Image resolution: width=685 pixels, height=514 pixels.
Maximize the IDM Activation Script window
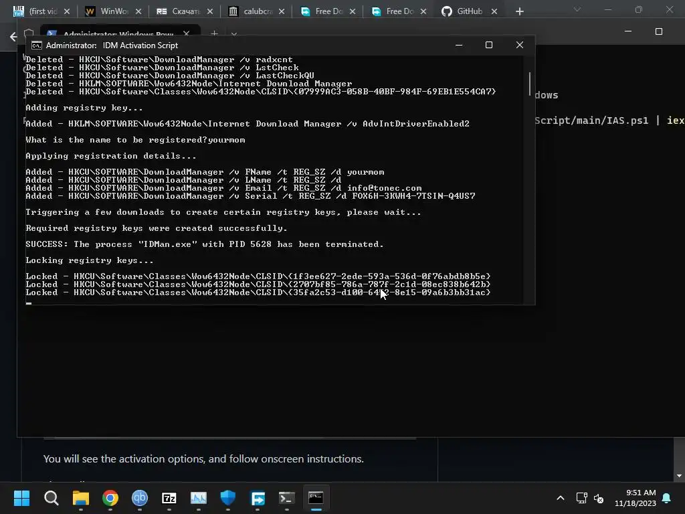489,45
